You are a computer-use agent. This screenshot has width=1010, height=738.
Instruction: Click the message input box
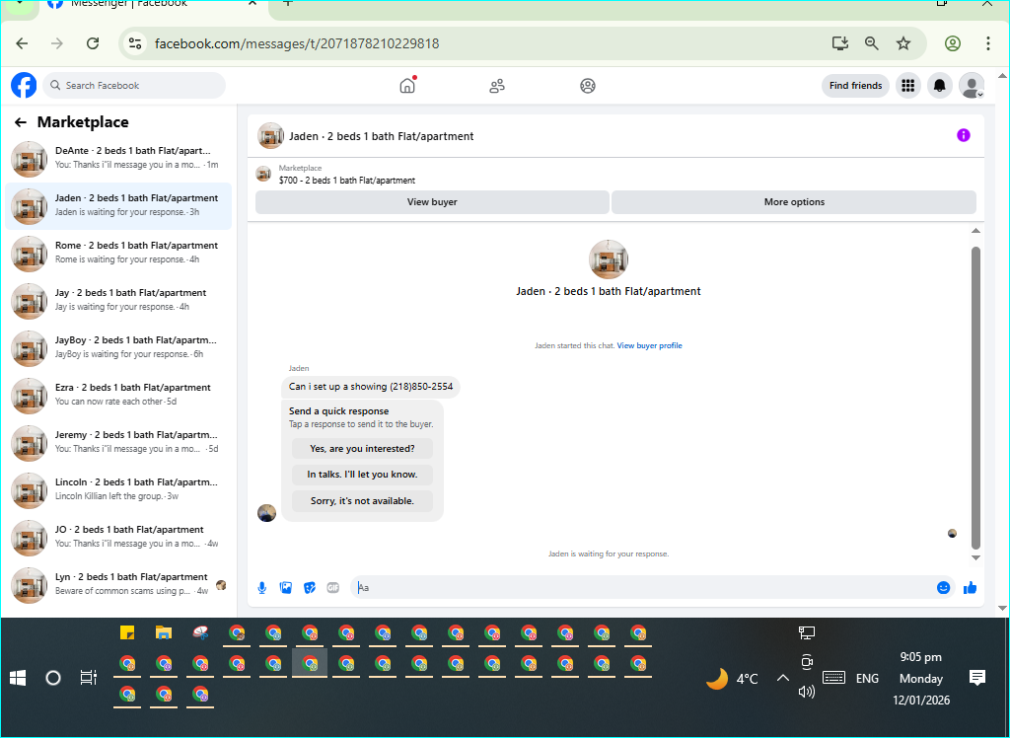click(644, 588)
